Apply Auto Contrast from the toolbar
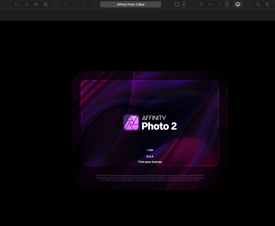This screenshot has width=275, height=226. pyautogui.click(x=27, y=4)
